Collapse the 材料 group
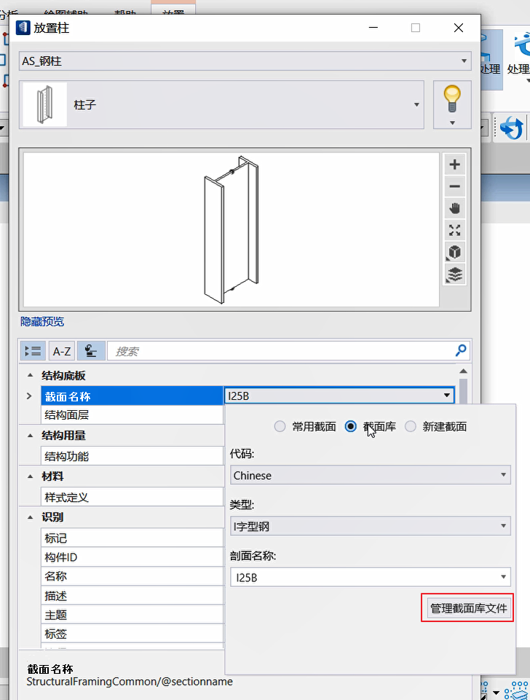Screen dimensions: 530x700 tap(31, 476)
